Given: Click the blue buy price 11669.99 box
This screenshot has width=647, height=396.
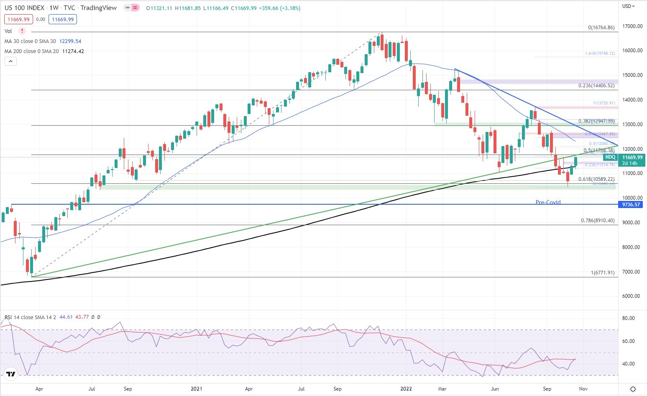Looking at the screenshot, I should (x=63, y=19).
